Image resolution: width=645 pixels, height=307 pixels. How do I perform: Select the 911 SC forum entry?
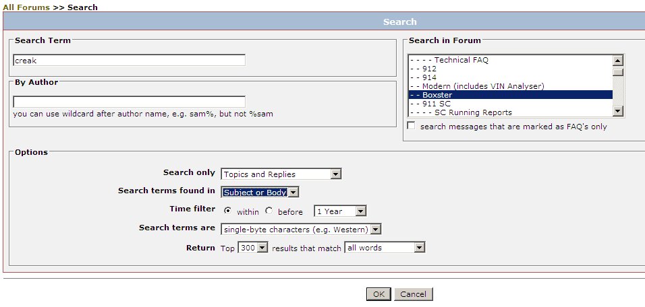[435, 104]
